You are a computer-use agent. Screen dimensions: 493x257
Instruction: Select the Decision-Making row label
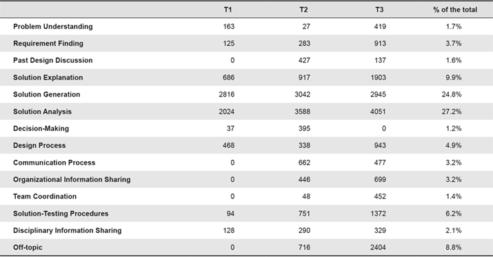[41, 128]
